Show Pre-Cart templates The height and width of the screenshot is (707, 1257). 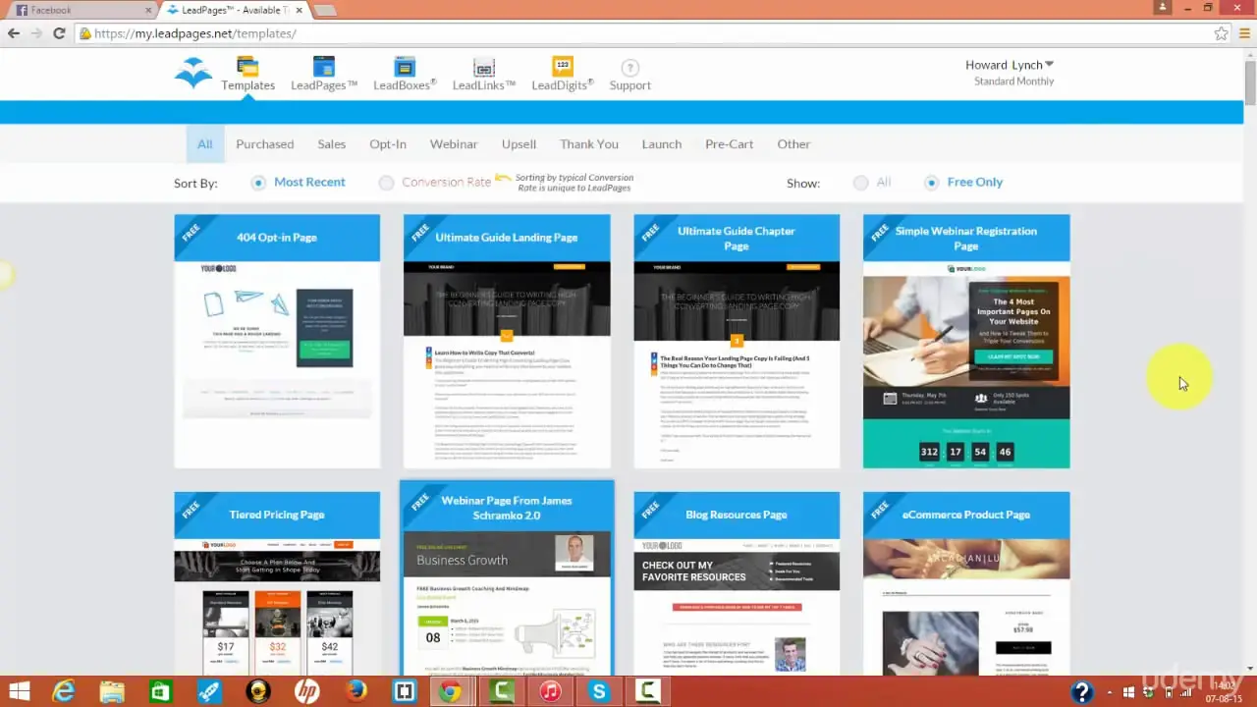click(729, 144)
